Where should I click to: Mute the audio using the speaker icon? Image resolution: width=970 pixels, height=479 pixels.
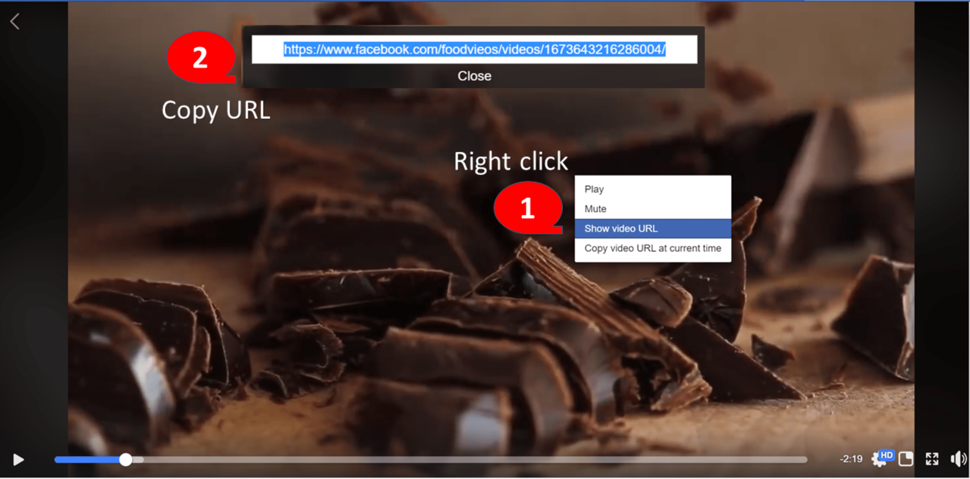959,459
